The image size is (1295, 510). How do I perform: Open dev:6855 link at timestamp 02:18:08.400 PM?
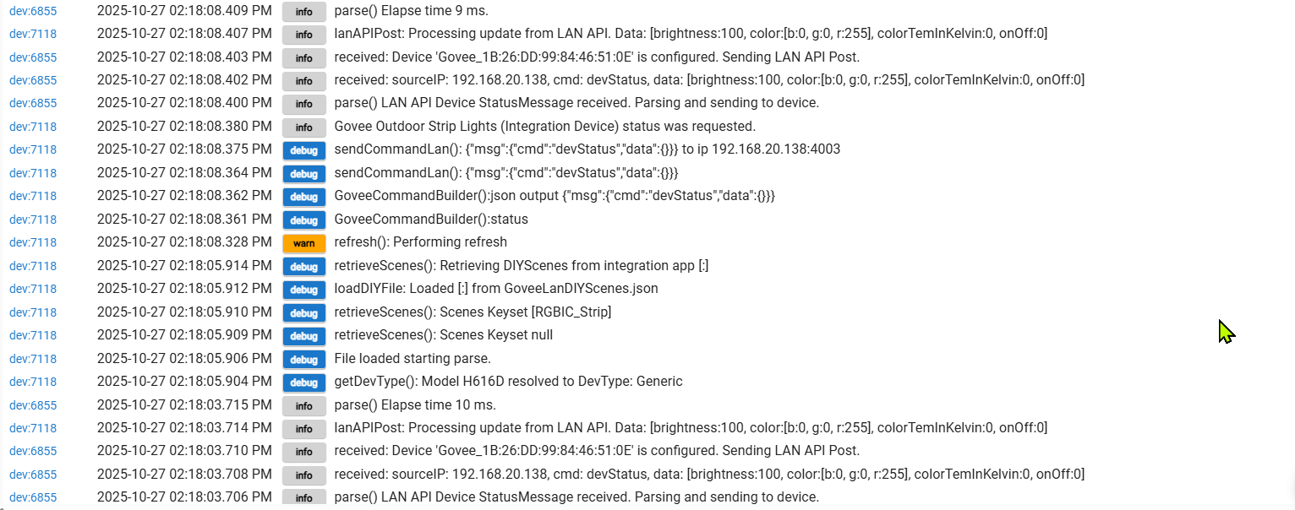click(x=33, y=104)
